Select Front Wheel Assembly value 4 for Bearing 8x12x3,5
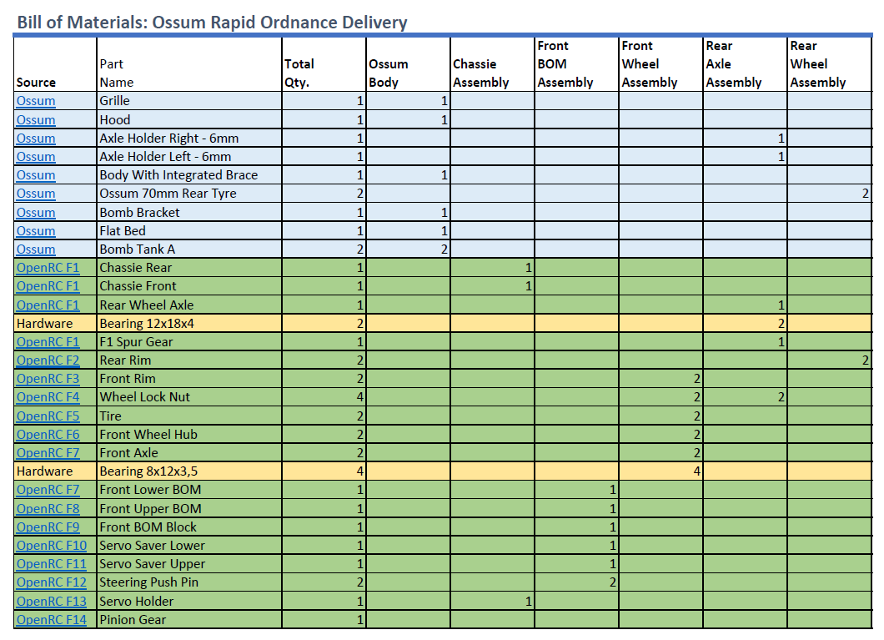 [660, 471]
